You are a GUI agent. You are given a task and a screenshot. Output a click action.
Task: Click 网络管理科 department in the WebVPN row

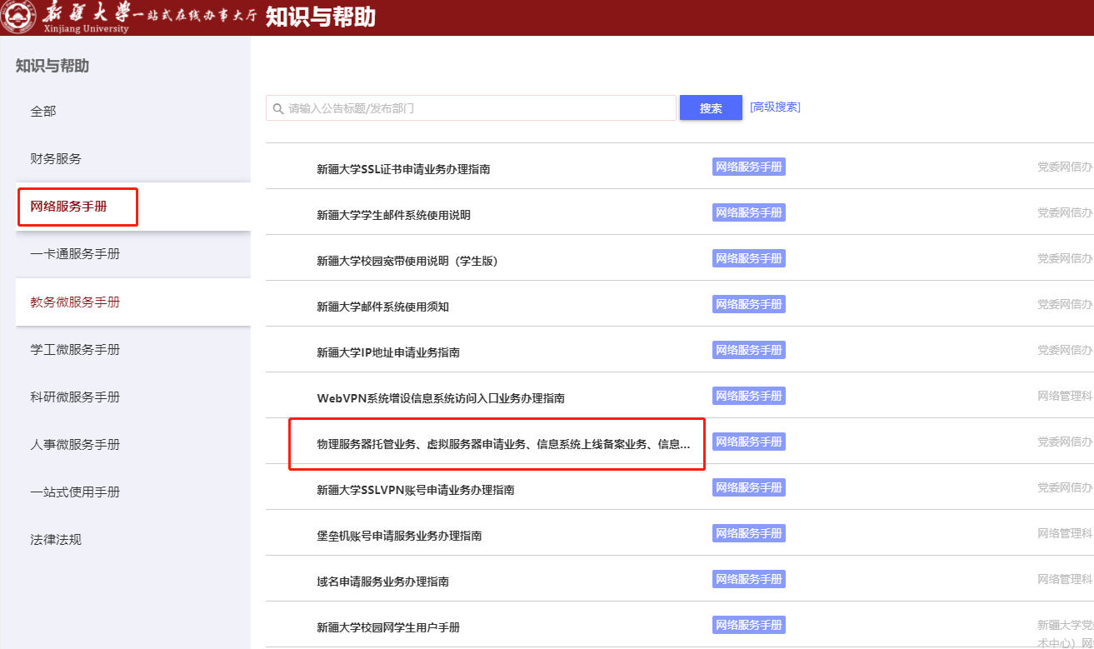click(x=1065, y=396)
